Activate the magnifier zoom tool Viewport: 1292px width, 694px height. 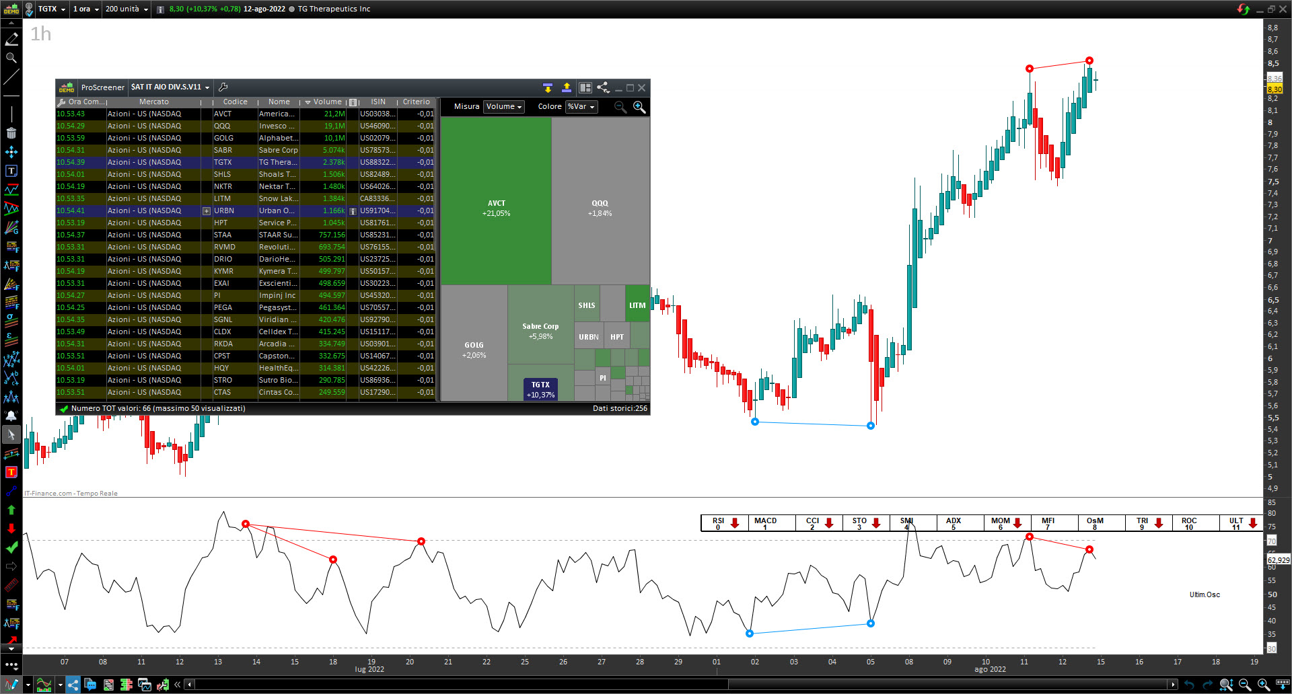pyautogui.click(x=11, y=58)
